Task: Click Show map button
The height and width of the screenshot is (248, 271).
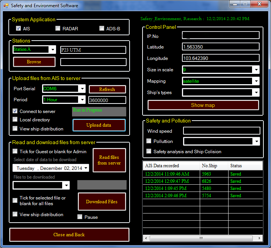Action: 203,105
